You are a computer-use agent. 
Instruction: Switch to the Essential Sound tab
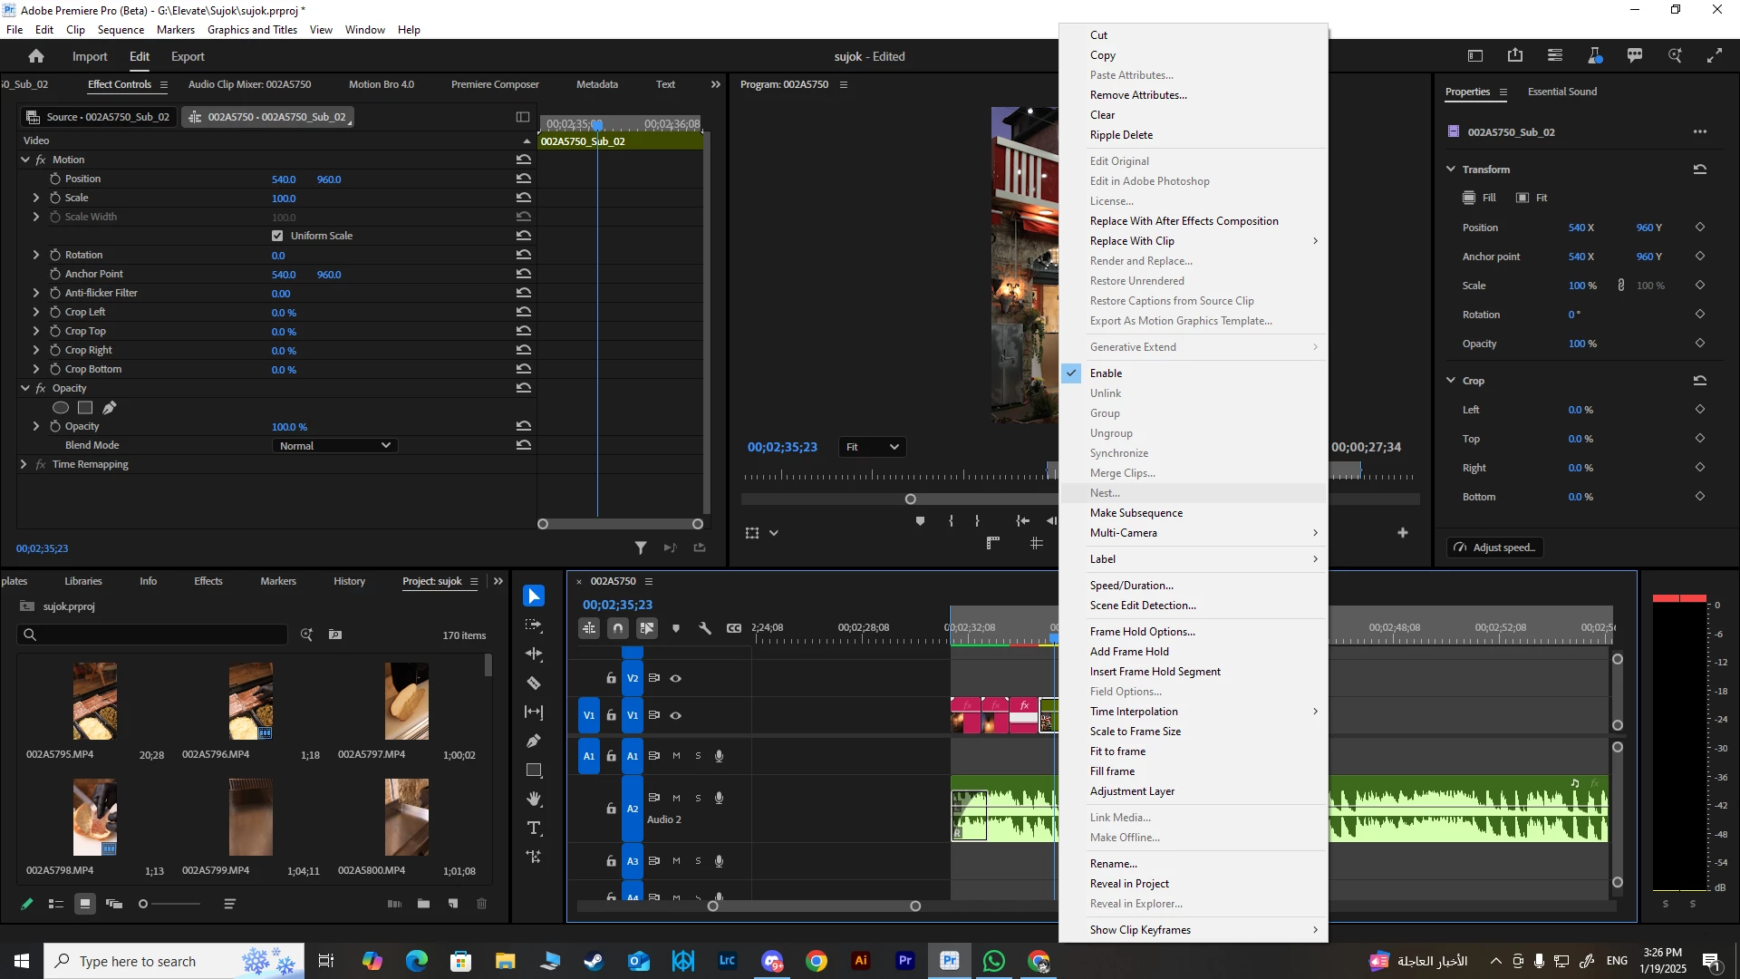[1561, 92]
